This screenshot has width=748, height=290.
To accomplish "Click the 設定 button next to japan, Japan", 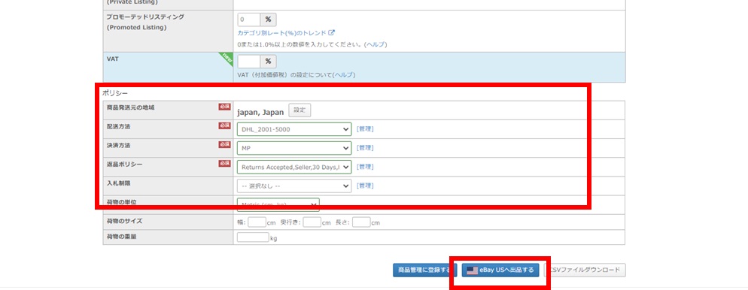I will [300, 110].
